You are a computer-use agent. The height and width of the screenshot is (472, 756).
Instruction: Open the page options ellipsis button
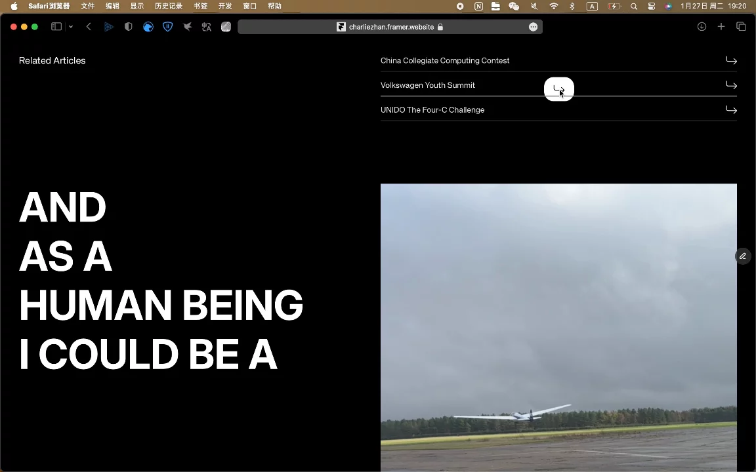click(534, 27)
